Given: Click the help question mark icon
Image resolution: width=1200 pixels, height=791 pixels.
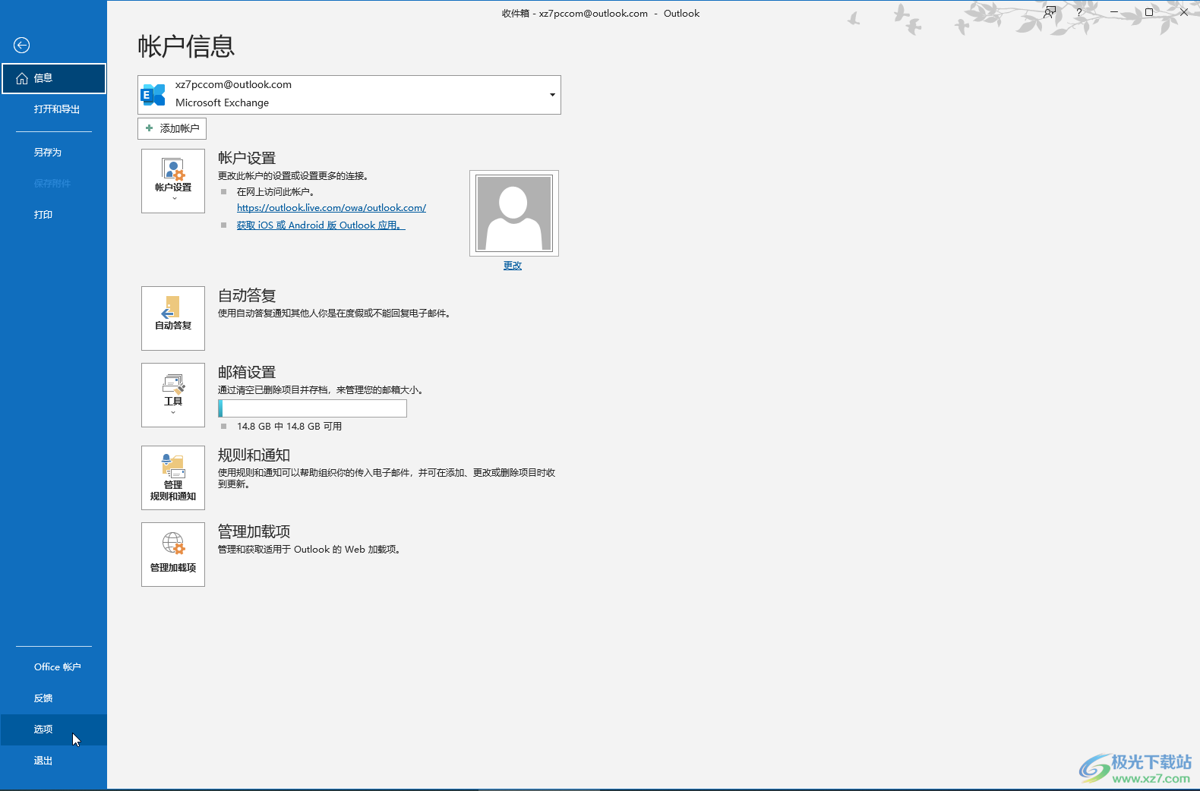Looking at the screenshot, I should tap(1079, 12).
